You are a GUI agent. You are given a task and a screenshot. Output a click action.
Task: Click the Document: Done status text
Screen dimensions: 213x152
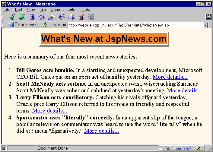coord(53,148)
